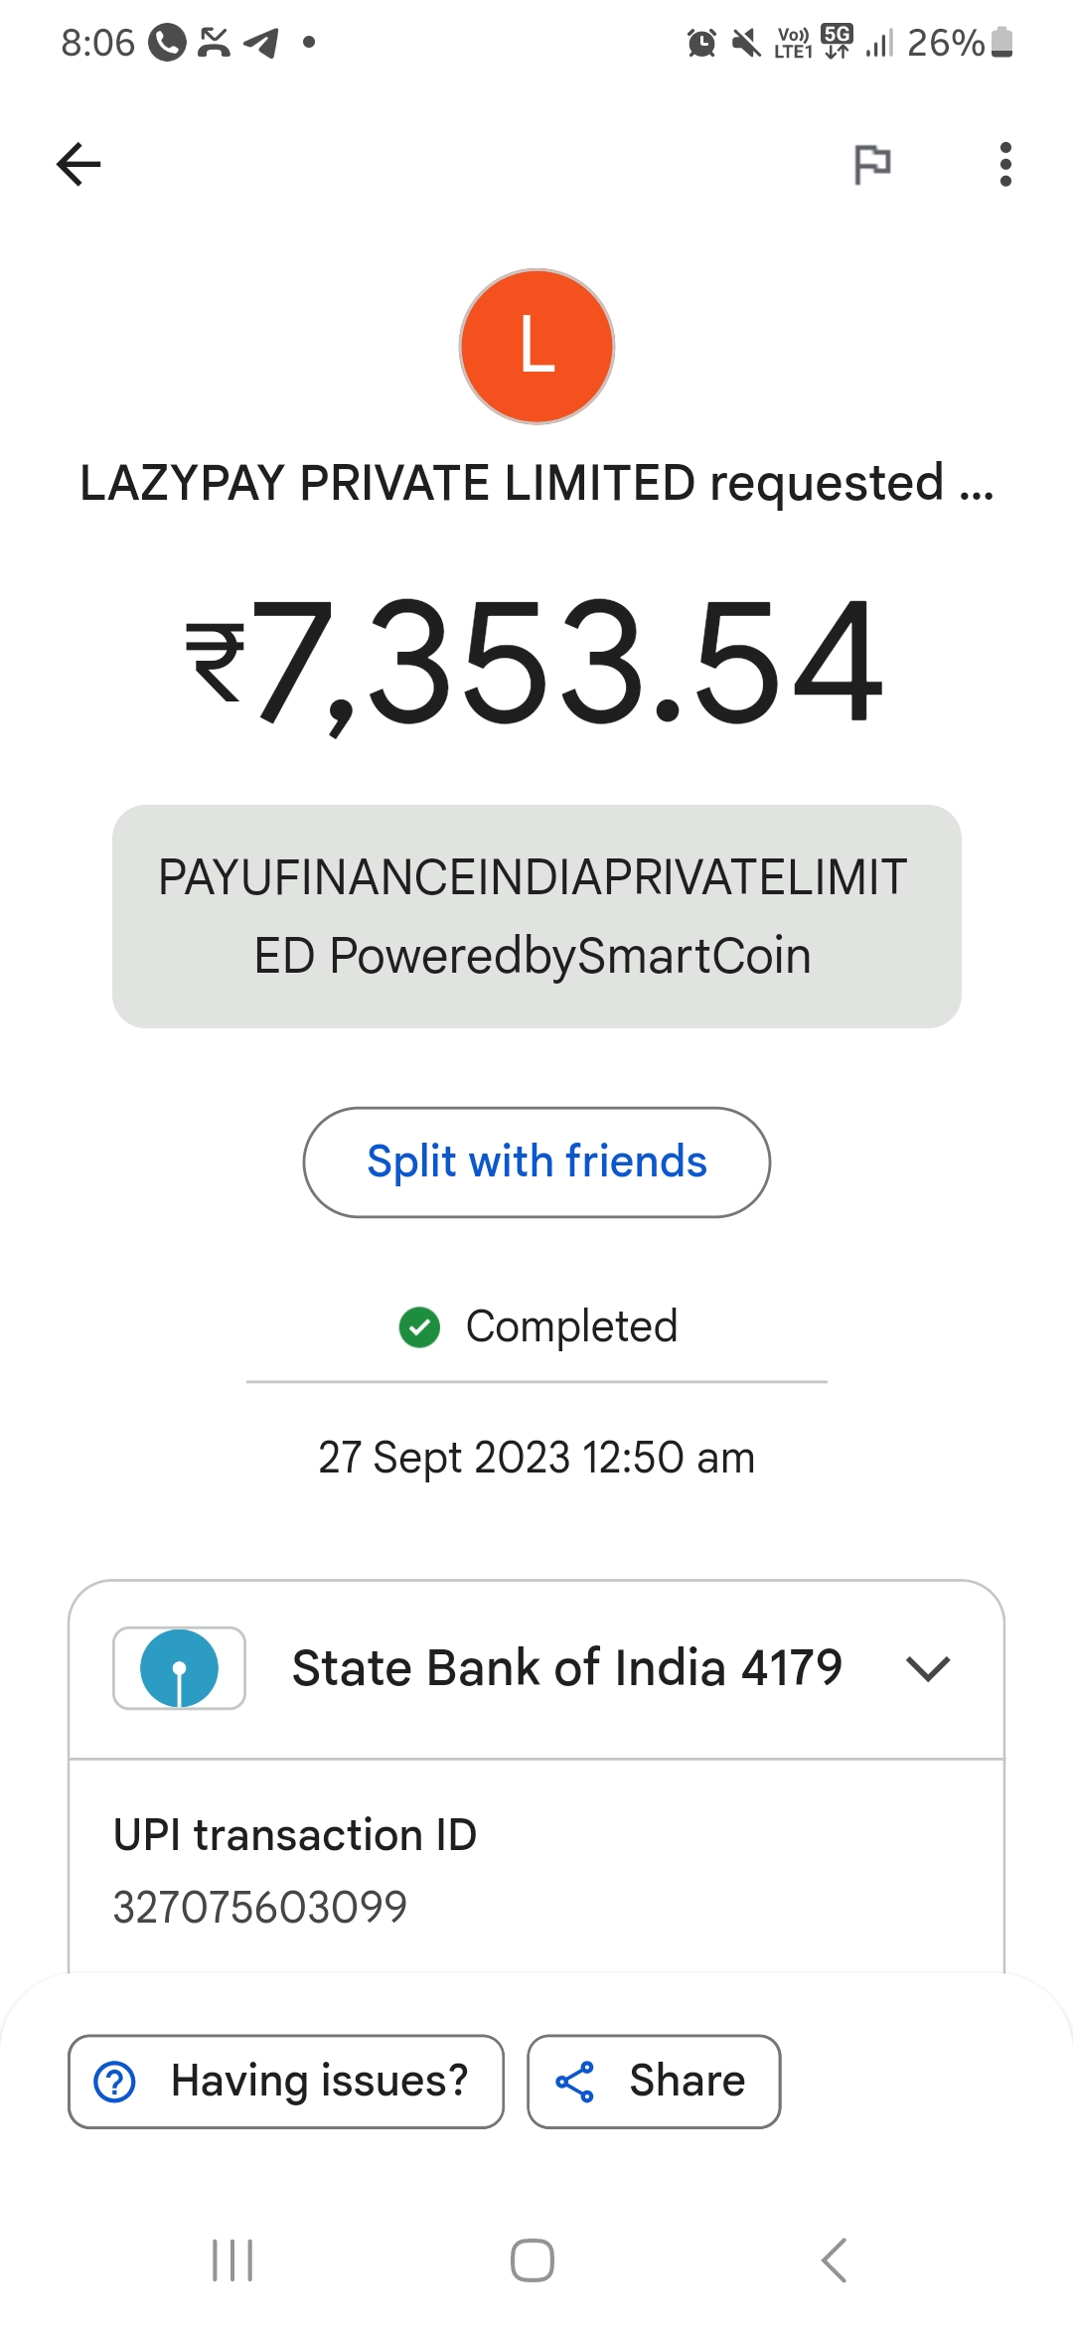Tap the orange L avatar circle
1073x2325 pixels.
pyautogui.click(x=536, y=347)
